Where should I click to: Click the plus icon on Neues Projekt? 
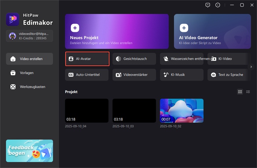[x=75, y=28]
